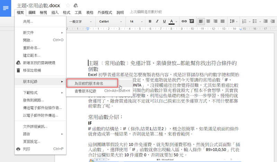The image size is (277, 162).
Task: Click the Google Docs home icon
Action: click(x=6, y=8)
